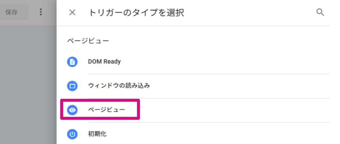Click the dimmed background below 保存
The image size is (340, 144).
tap(28, 85)
